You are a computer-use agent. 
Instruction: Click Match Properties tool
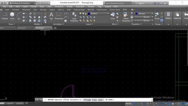pos(126,17)
